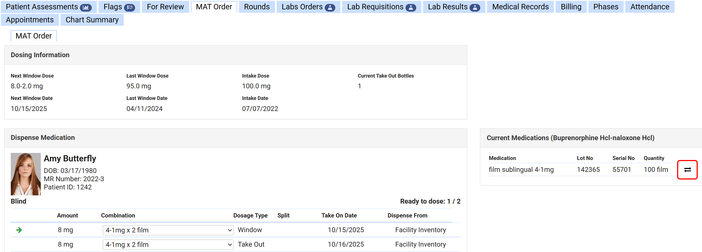Select the MAT Order sub-tab
This screenshot has width=702, height=252.
[x=34, y=36]
